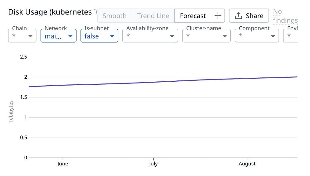Open the Network filter dropdown
Image resolution: width=310 pixels, height=176 pixels.
click(58, 36)
